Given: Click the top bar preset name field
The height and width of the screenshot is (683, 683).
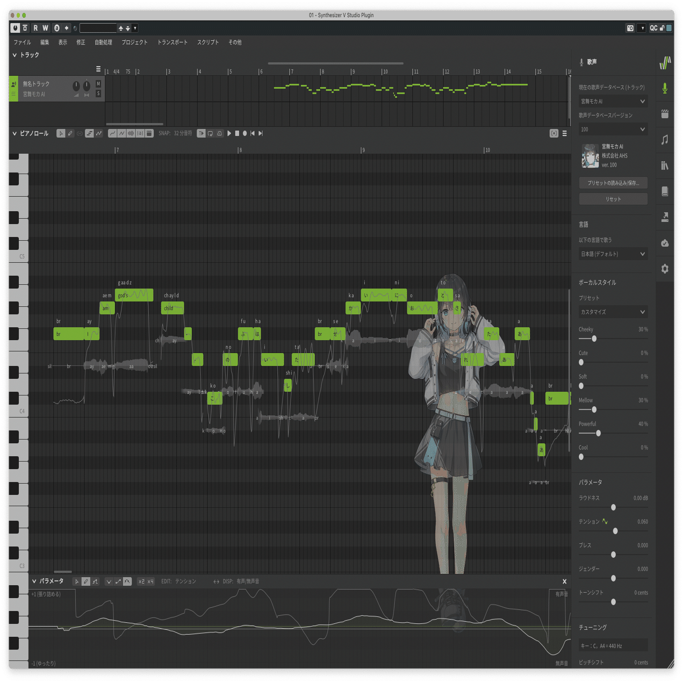Looking at the screenshot, I should tap(98, 28).
